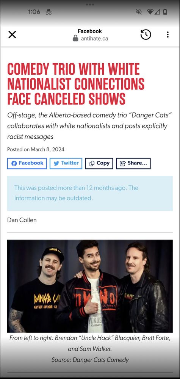Open the three-dot overflow menu
This screenshot has height=379, width=180.
(x=167, y=34)
